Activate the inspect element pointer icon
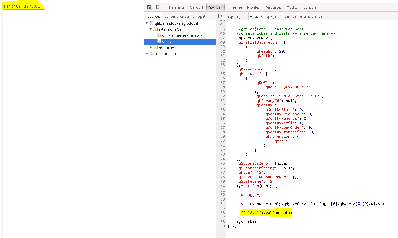398x238 pixels. pyautogui.click(x=149, y=7)
